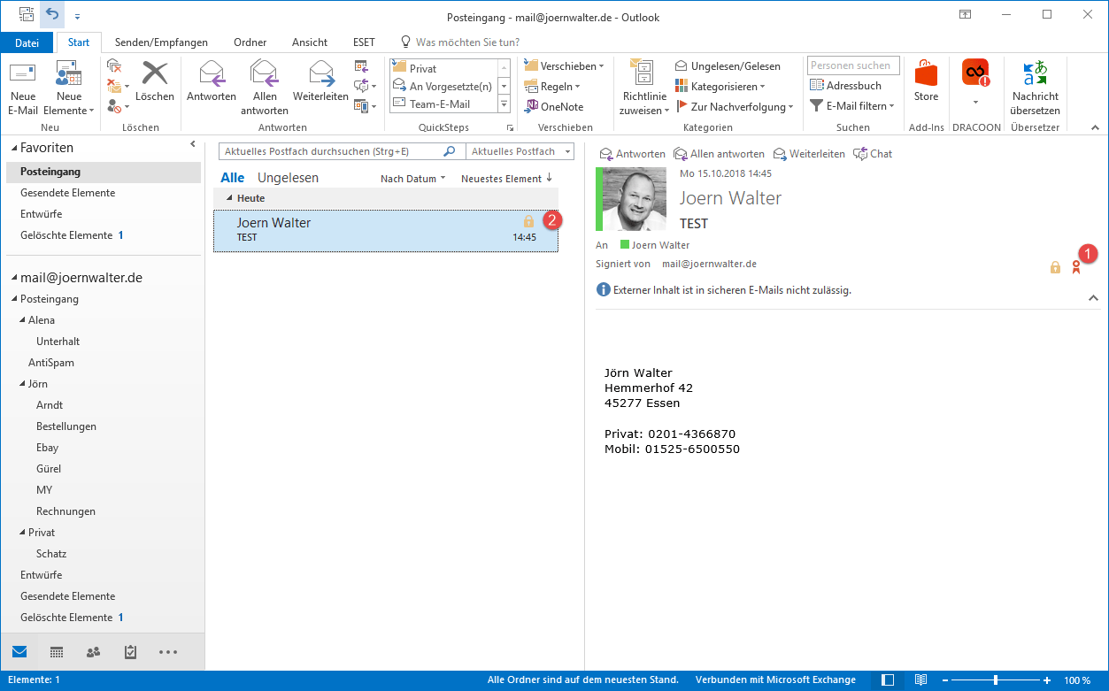This screenshot has width=1109, height=691.
Task: Collapse the Jörn folder tree
Action: [23, 384]
